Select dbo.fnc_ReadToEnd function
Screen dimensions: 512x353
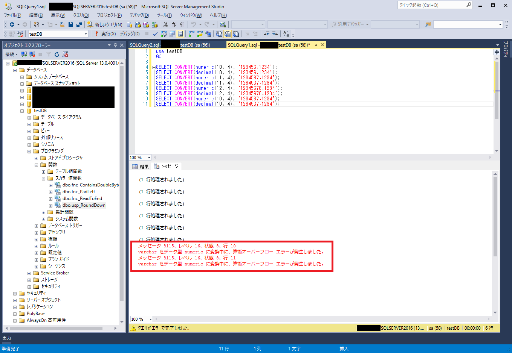(x=82, y=198)
